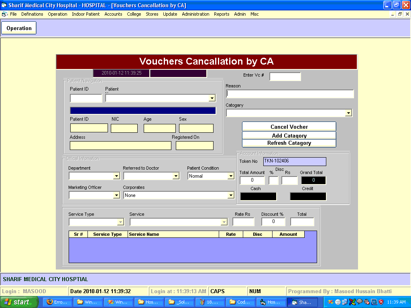Click the Total Amount field
411x308 pixels.
tap(252, 180)
